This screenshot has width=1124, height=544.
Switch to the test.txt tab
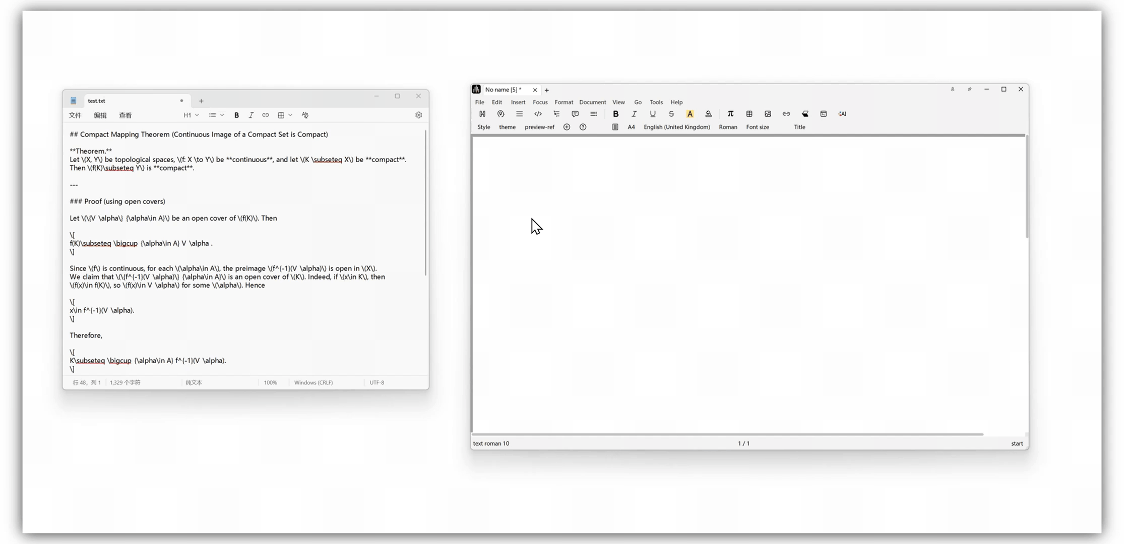(x=97, y=101)
